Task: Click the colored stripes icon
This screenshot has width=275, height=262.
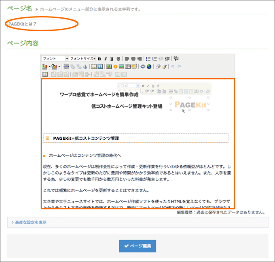Action: [x=121, y=66]
